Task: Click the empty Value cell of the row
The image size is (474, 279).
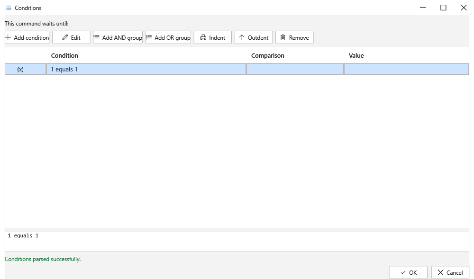Action: point(407,69)
